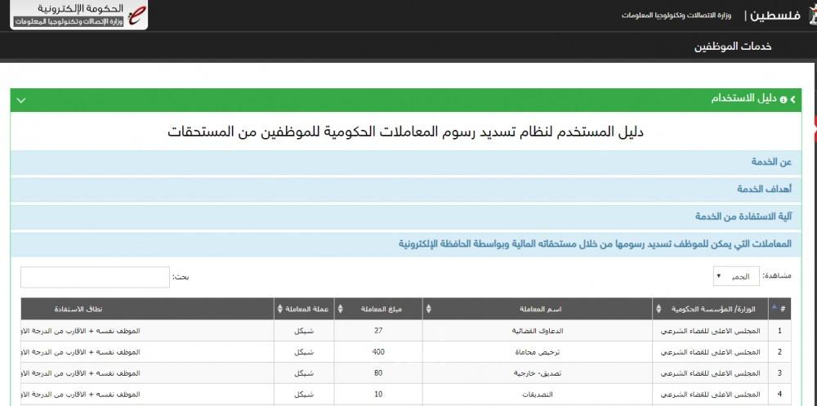Click the amount cell showing 80

point(378,373)
